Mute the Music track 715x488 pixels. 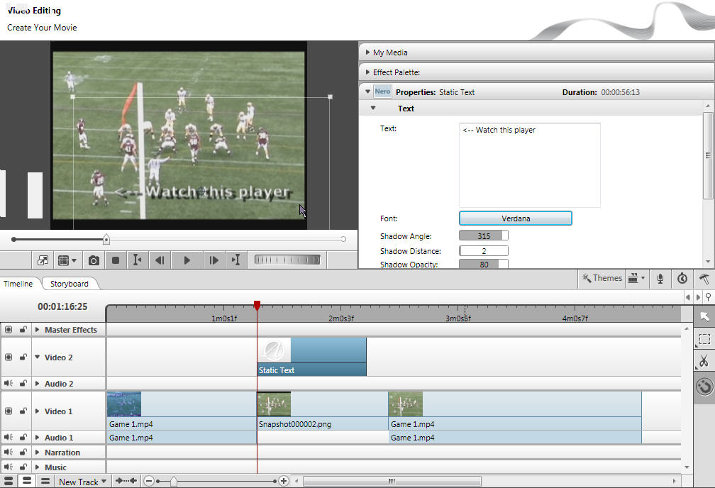click(x=9, y=467)
